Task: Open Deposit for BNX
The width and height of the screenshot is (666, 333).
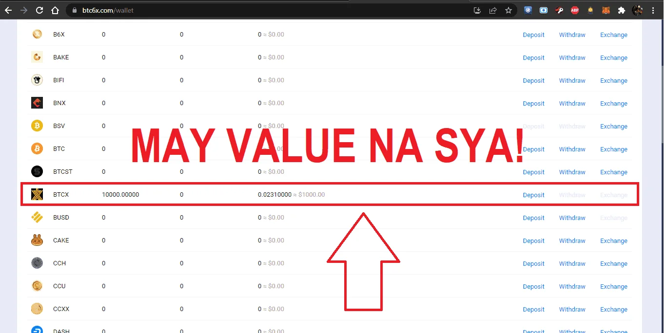Action: tap(533, 104)
